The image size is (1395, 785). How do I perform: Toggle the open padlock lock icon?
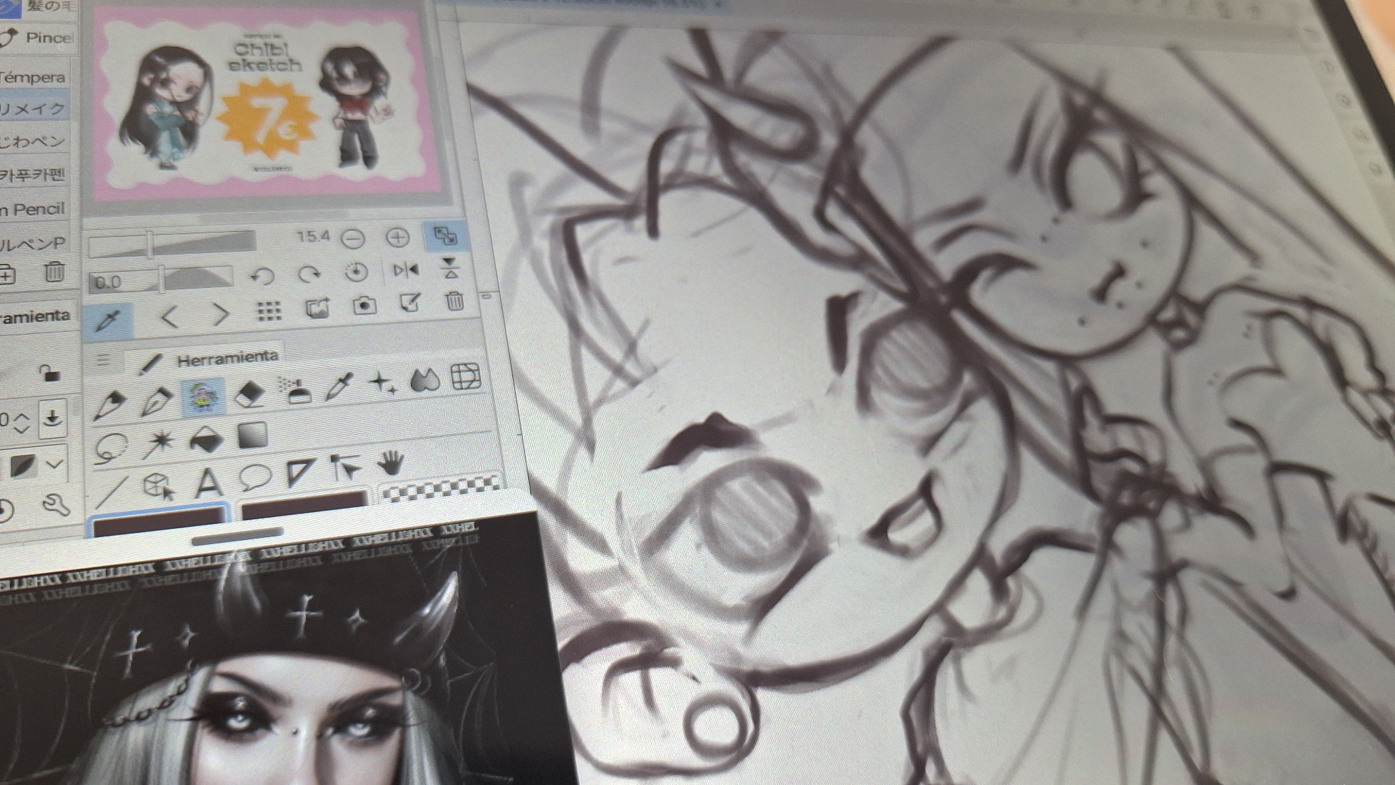(48, 373)
